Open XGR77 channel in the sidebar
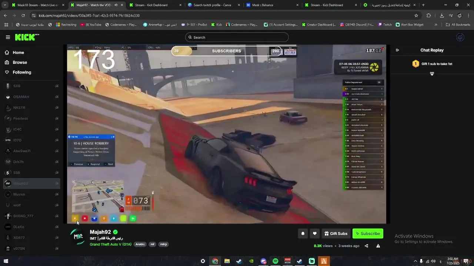The width and height of the screenshot is (474, 266). [31, 238]
